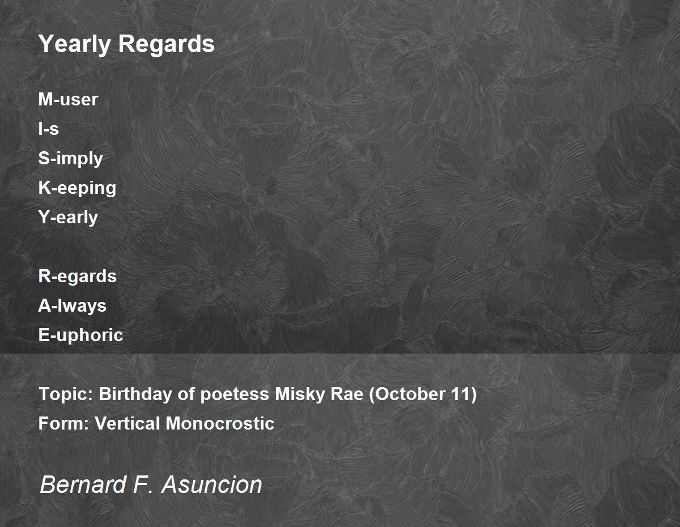Click the line E-uphoric
Viewport: 680px width, 527px height.
coord(80,335)
